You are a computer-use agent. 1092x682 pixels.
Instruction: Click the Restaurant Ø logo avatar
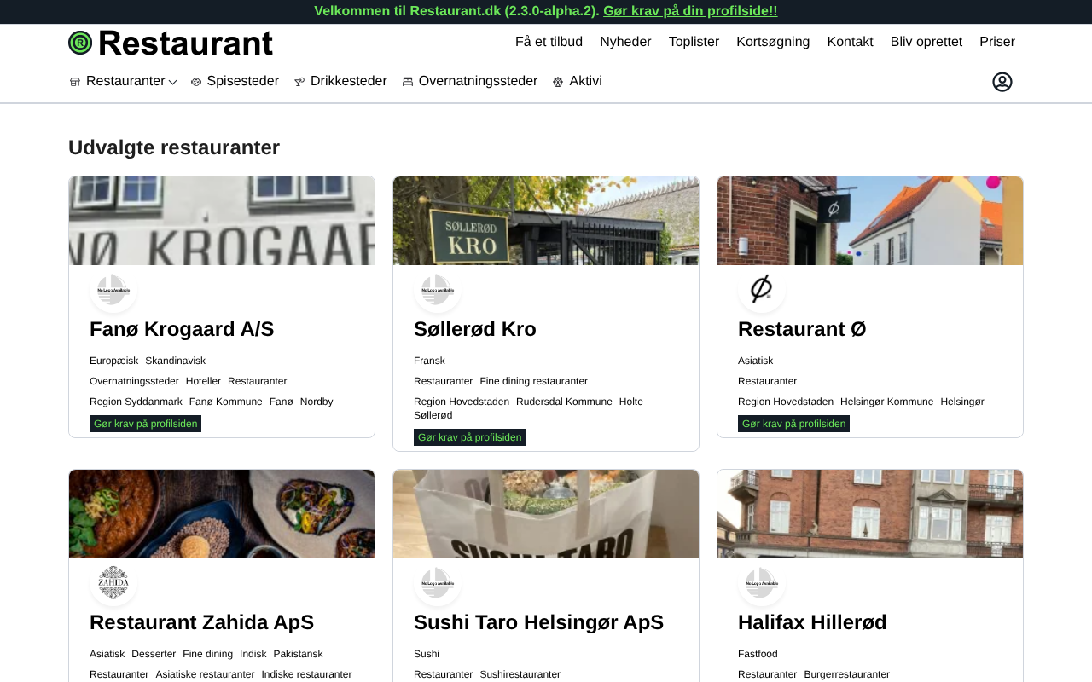pyautogui.click(x=762, y=290)
